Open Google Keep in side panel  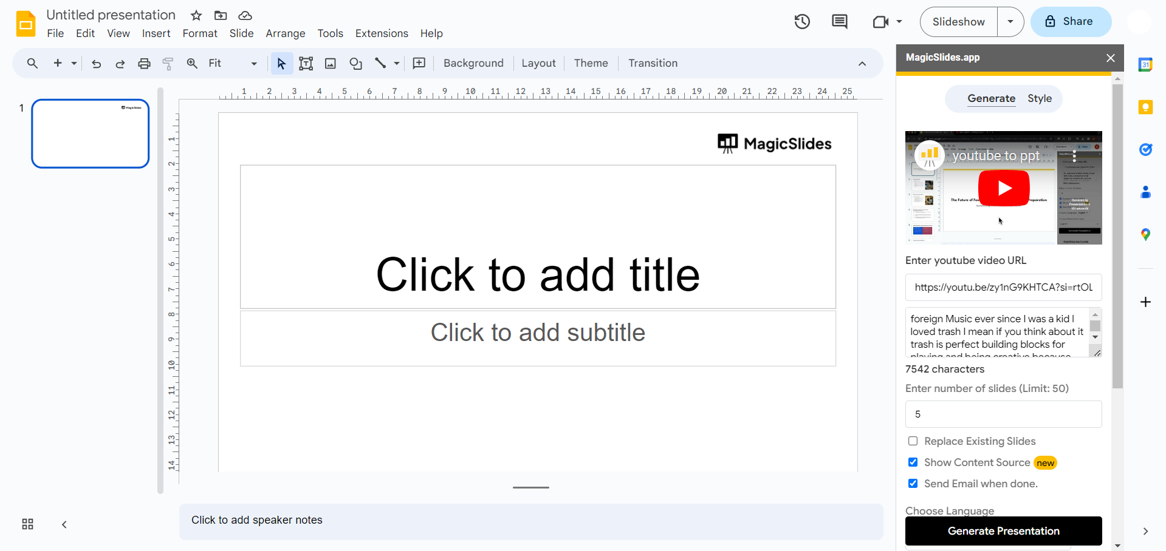click(x=1145, y=107)
